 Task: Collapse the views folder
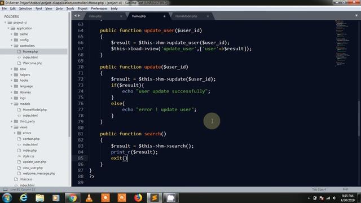click(11, 127)
